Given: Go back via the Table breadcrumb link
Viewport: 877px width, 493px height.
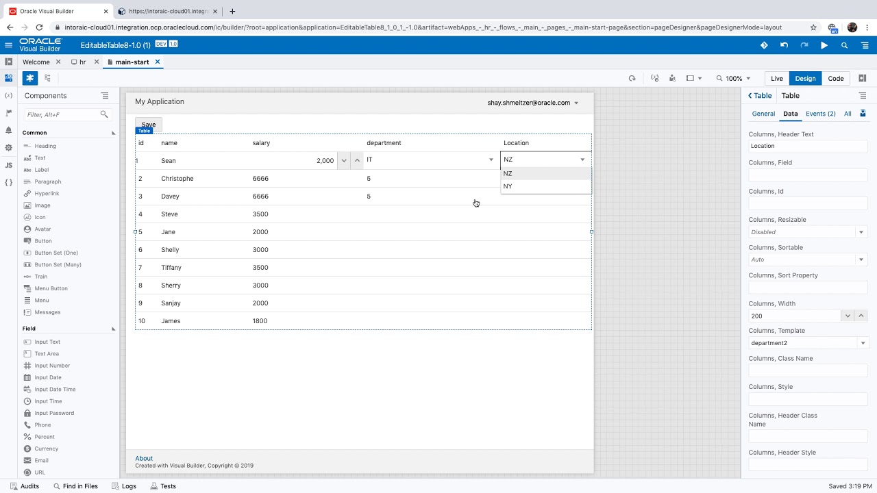Looking at the screenshot, I should coord(760,96).
